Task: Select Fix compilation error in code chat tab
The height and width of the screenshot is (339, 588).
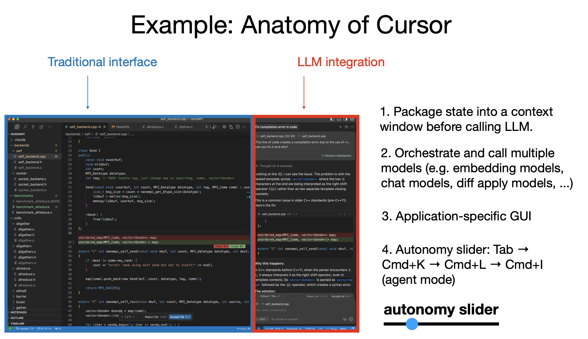Action: (277, 127)
